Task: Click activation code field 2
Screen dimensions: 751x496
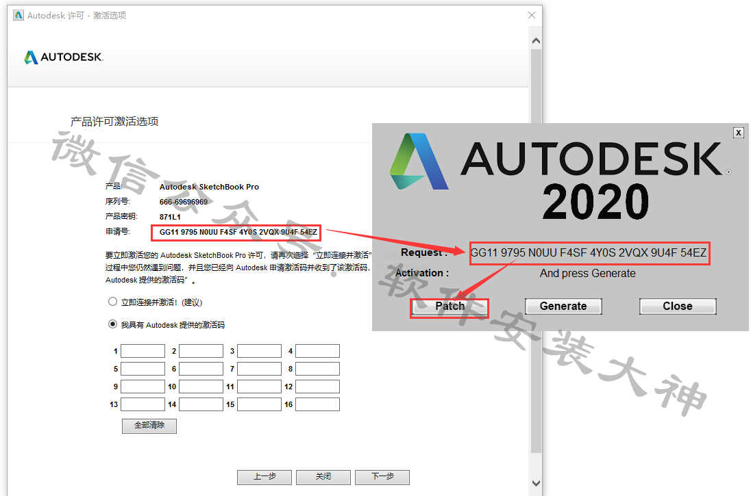Action: [201, 351]
